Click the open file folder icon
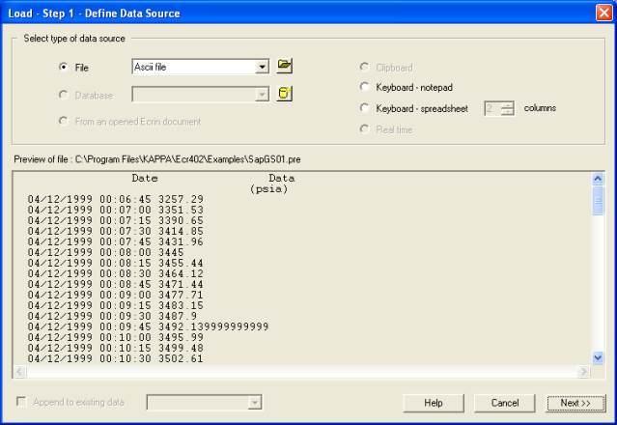The width and height of the screenshot is (617, 425). pos(284,67)
